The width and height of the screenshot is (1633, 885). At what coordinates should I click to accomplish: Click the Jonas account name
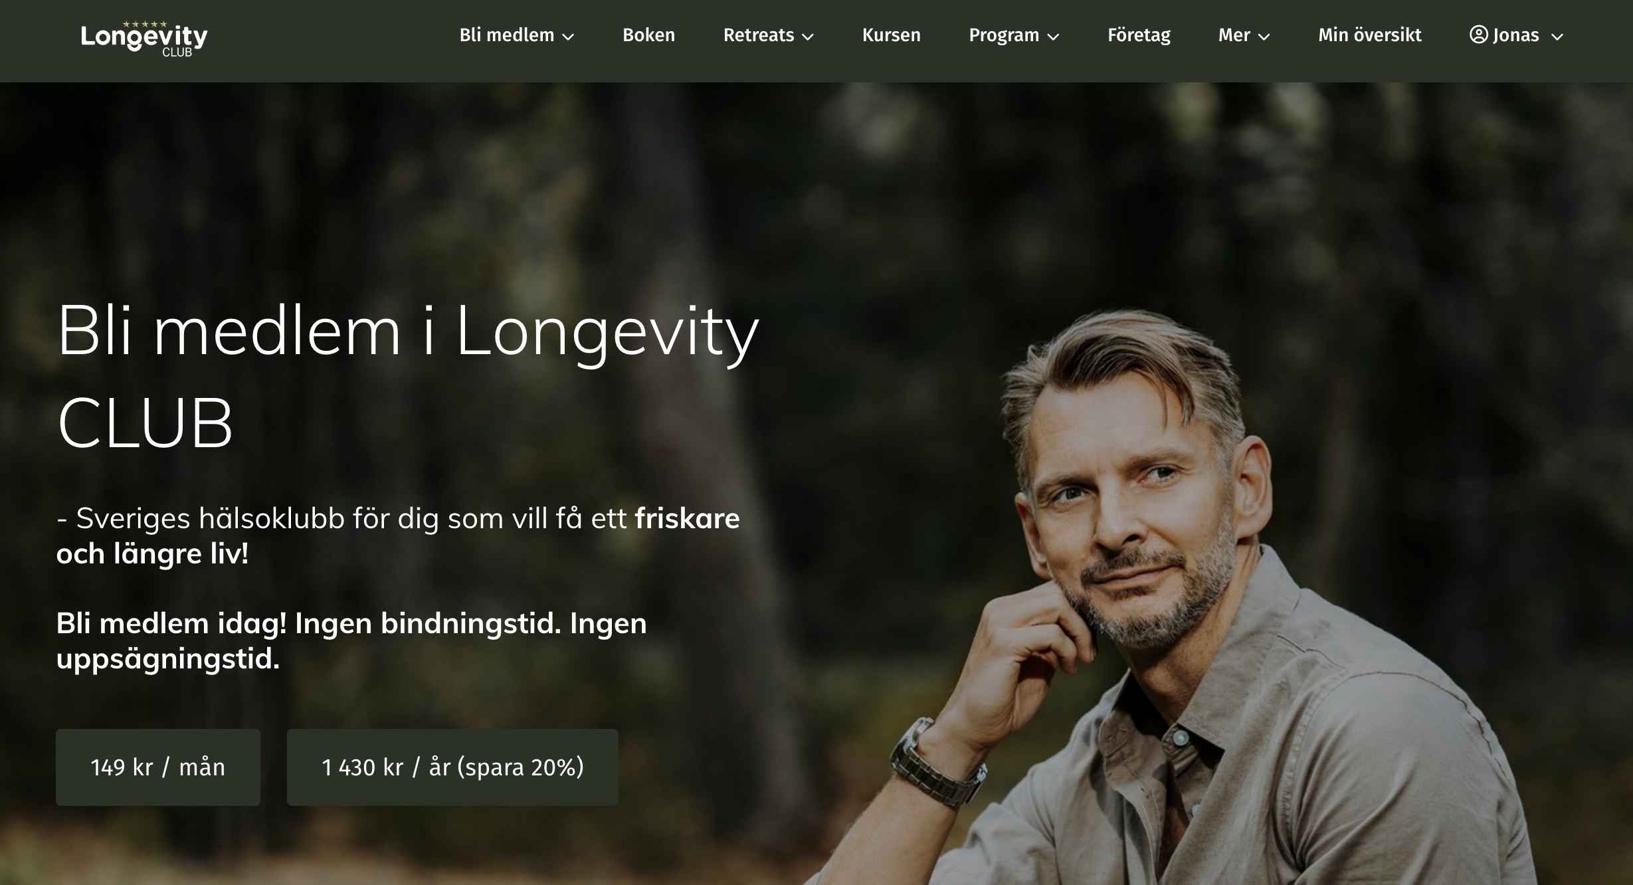[1516, 35]
